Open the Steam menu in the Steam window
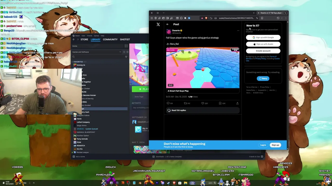 77,36
